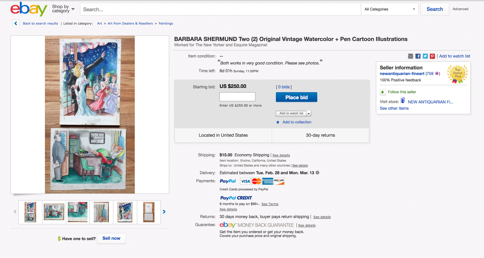Go to Art breadcrumb category
Viewport: 484px width, 258px height.
pos(100,24)
